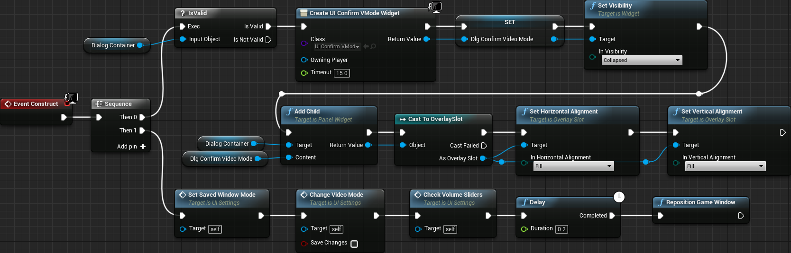The image size is (791, 253).
Task: Click the Check Volume Sliders Target pin
Action: (418, 229)
